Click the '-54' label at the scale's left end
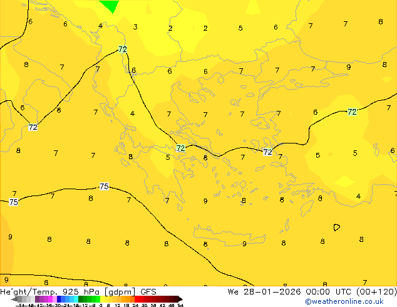Screen dimensions: 397x307 point(20,305)
